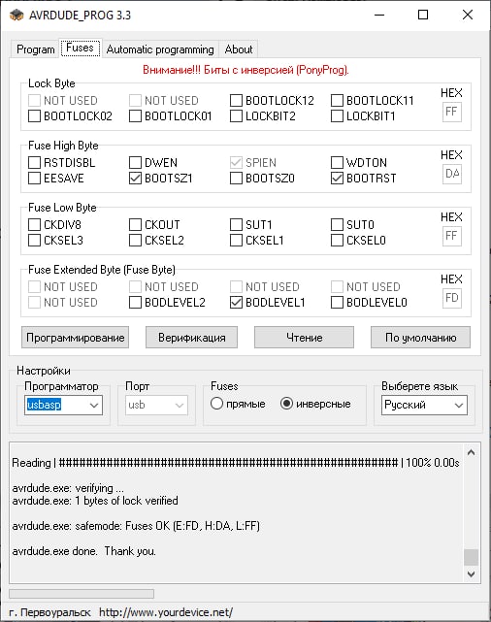Click the Fuse Extended Byte HEX field
491x622 pixels.
(452, 298)
